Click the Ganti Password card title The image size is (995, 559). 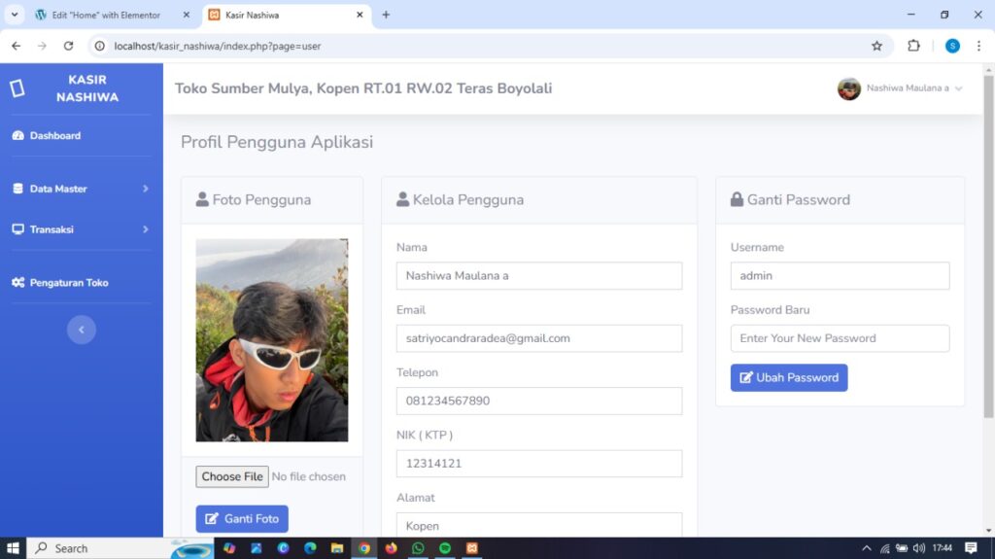(799, 199)
